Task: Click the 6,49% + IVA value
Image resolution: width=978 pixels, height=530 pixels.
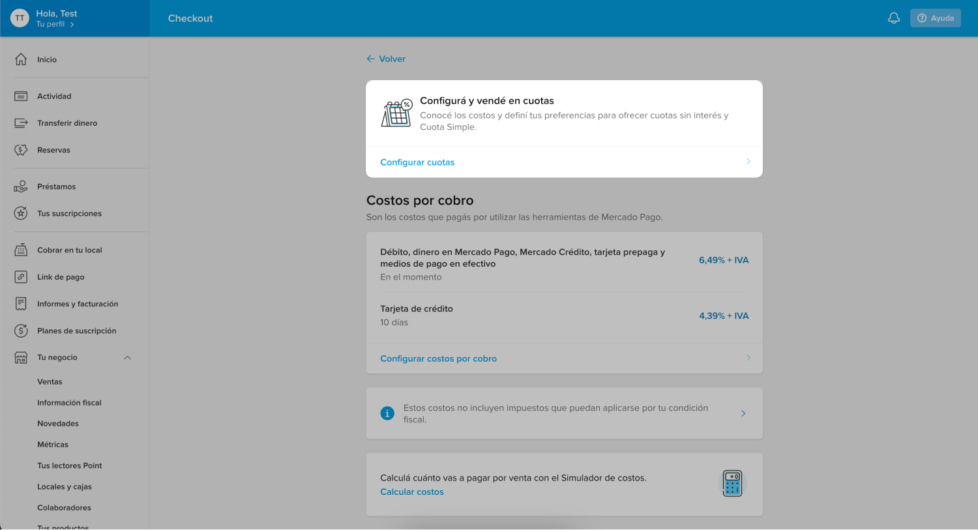Action: 724,259
